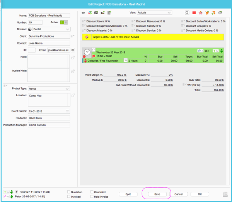Viewport: 232px width, 202px height.
Task: Open the Division dropdown
Action: pyautogui.click(x=51, y=29)
